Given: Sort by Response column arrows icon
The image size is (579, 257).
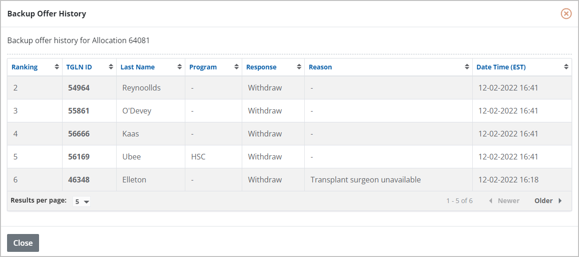Looking at the screenshot, I should (299, 67).
